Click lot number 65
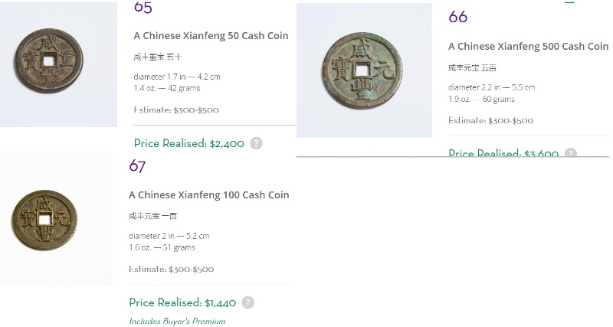Screen dimensions: 613x327 point(143,8)
